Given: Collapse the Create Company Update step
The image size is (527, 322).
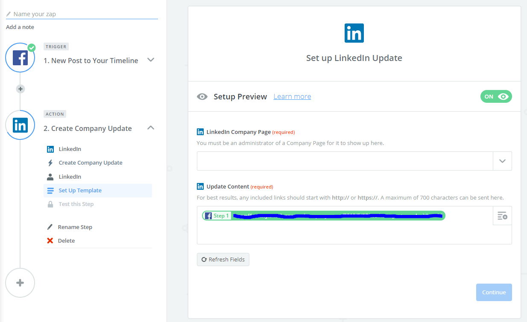Looking at the screenshot, I should pyautogui.click(x=151, y=128).
